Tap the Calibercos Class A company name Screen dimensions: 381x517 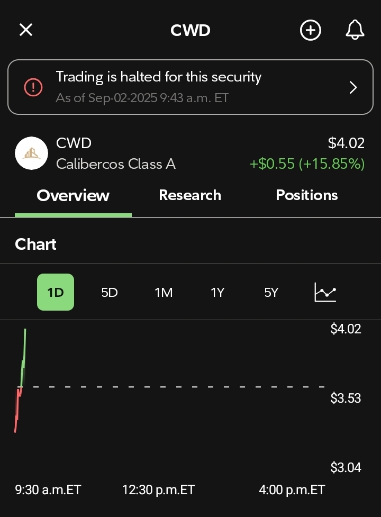point(116,164)
